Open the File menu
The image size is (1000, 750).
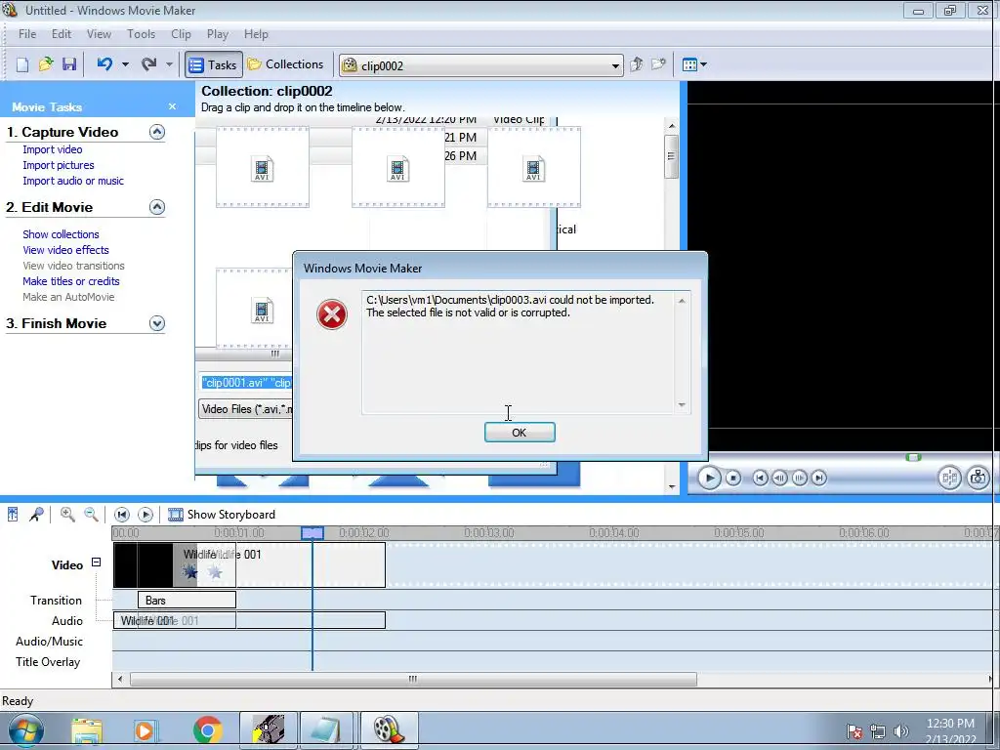pos(26,34)
